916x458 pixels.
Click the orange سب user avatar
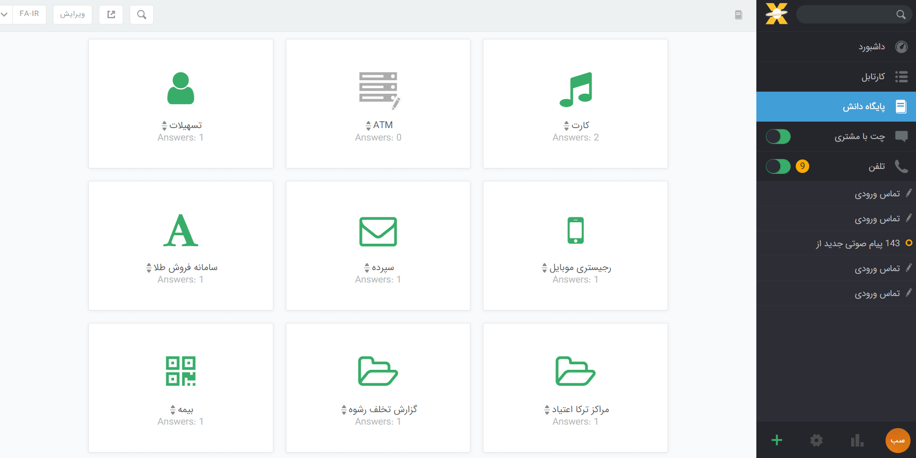click(x=898, y=441)
